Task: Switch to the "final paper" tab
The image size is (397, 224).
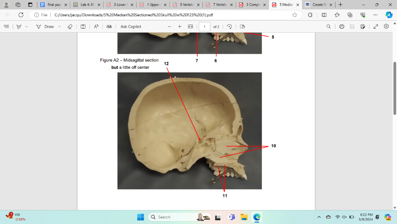Action: click(53, 5)
